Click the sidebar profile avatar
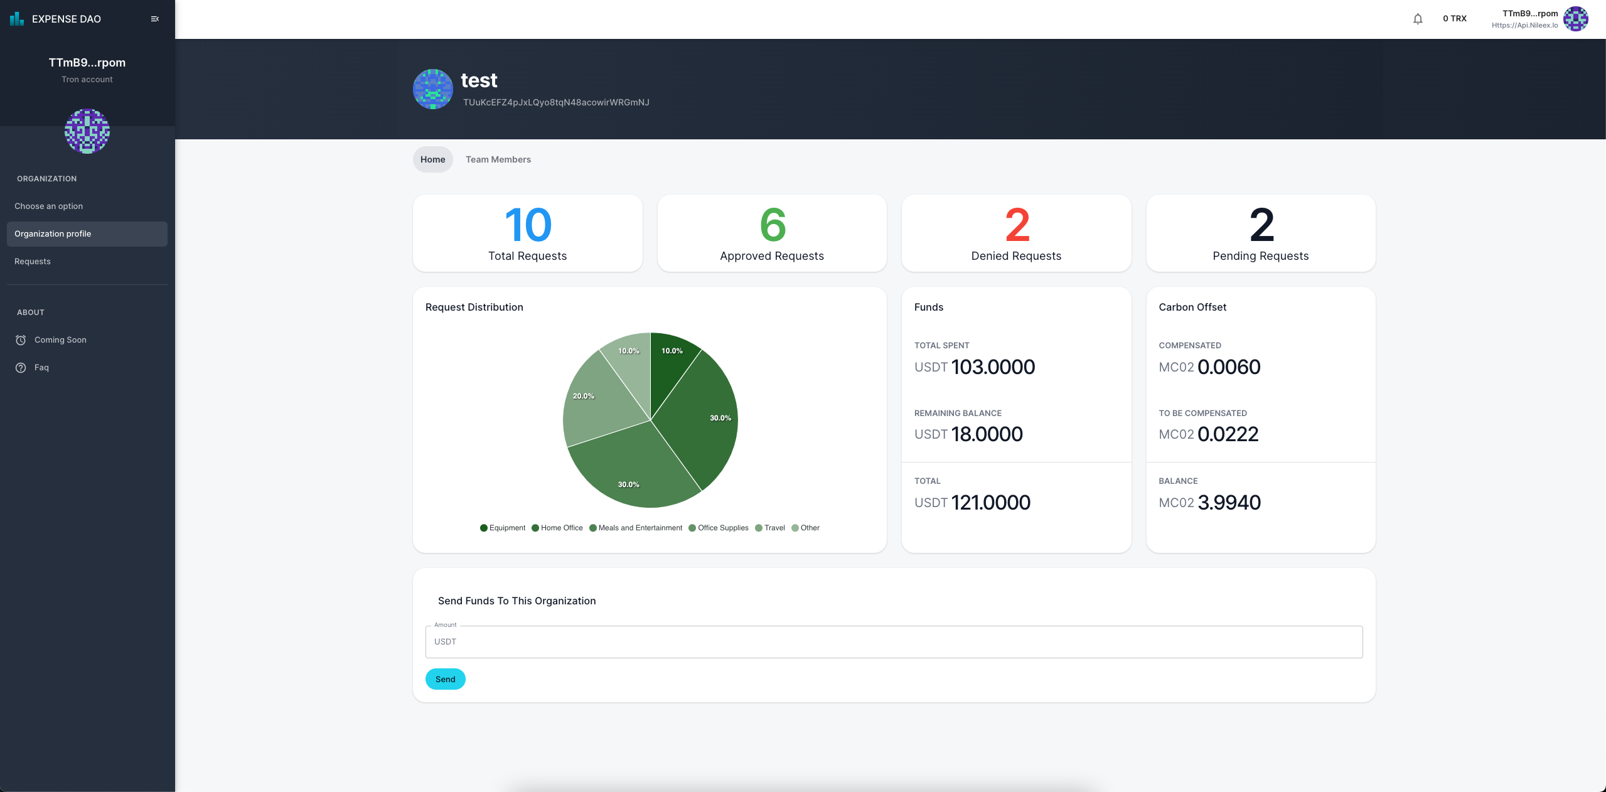Image resolution: width=1606 pixels, height=792 pixels. click(87, 131)
